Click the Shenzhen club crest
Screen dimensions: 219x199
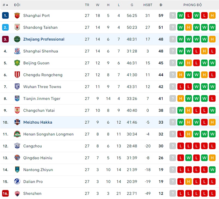click(17, 193)
